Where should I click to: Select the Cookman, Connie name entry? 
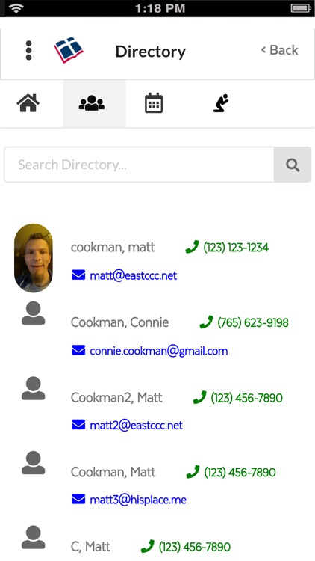point(119,322)
